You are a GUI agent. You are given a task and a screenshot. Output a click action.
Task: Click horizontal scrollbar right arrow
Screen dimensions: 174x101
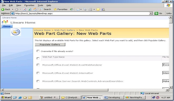167,90
